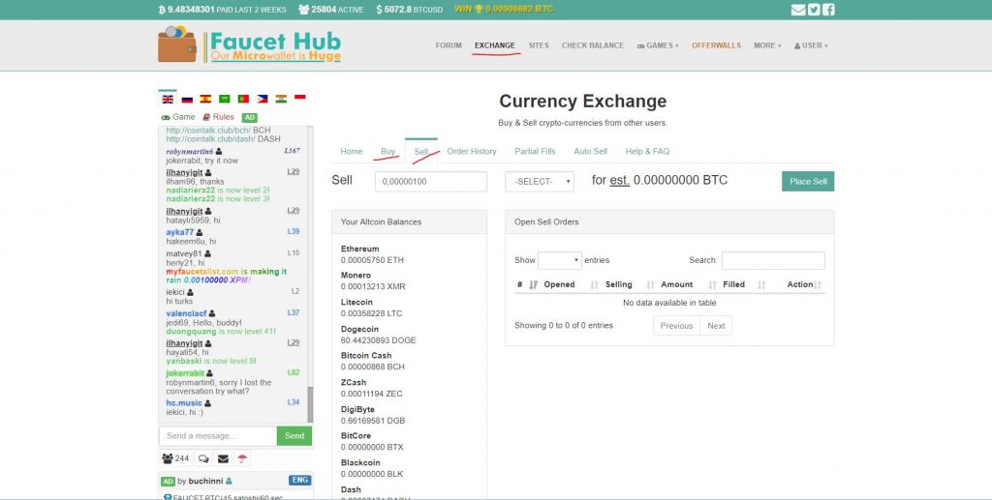
Task: Switch to the Order History tab
Action: tap(472, 152)
